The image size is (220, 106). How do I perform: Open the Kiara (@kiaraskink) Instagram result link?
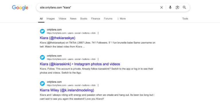(x=80, y=64)
